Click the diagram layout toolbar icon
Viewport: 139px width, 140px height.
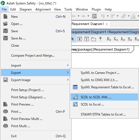(94, 16)
